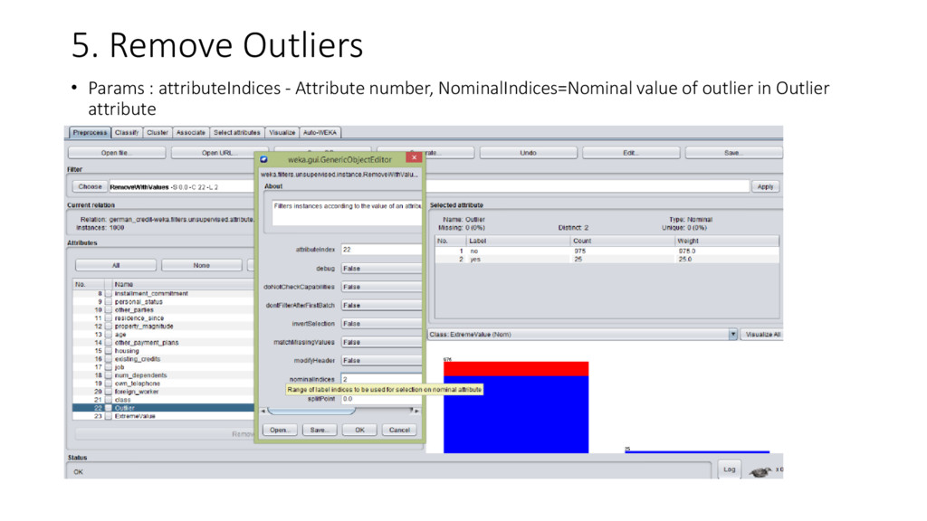927x521 pixels.
Task: Click the None attributes button
Action: coord(202,266)
